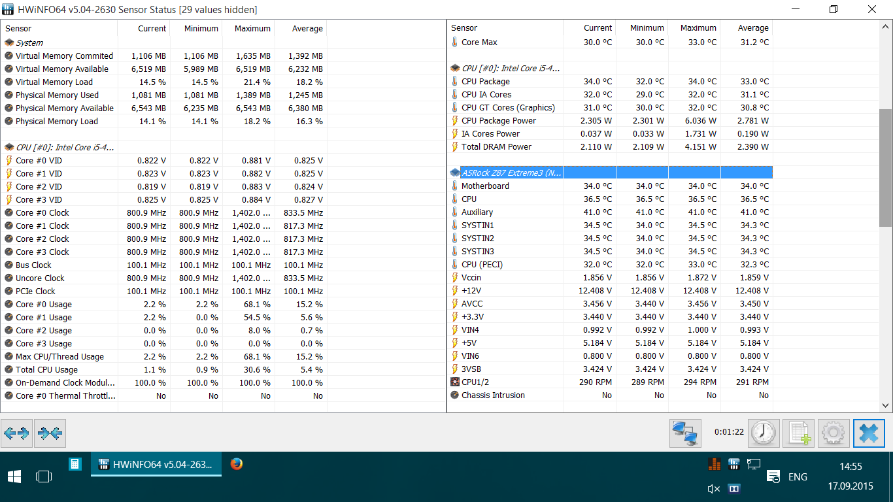Viewport: 893px width, 502px height.
Task: Select the Uncore Clock row
Action: (164, 278)
